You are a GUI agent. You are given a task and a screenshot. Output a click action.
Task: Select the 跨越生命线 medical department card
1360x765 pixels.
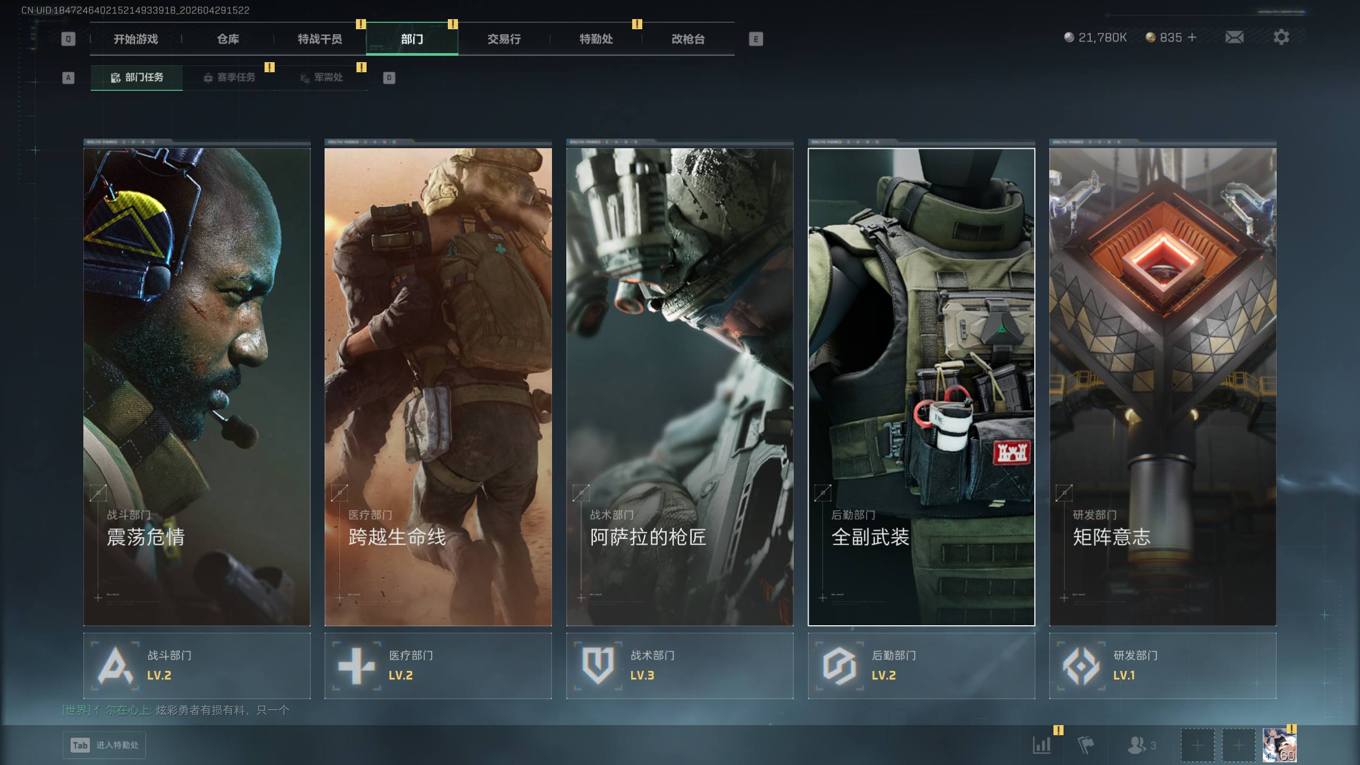coord(438,387)
